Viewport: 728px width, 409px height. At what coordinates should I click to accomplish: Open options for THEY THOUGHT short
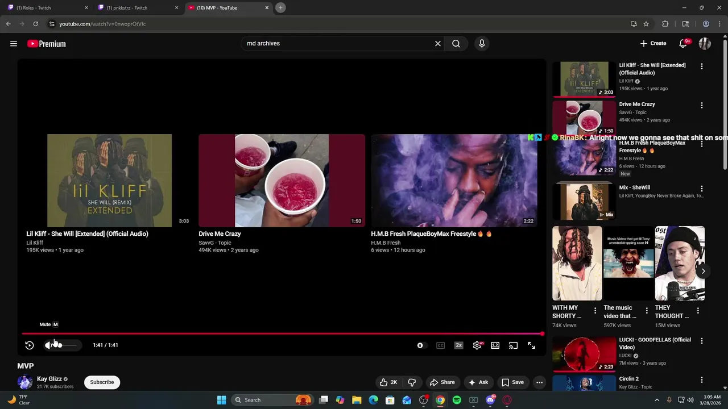tap(698, 311)
